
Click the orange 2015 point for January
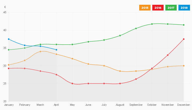[9, 65]
